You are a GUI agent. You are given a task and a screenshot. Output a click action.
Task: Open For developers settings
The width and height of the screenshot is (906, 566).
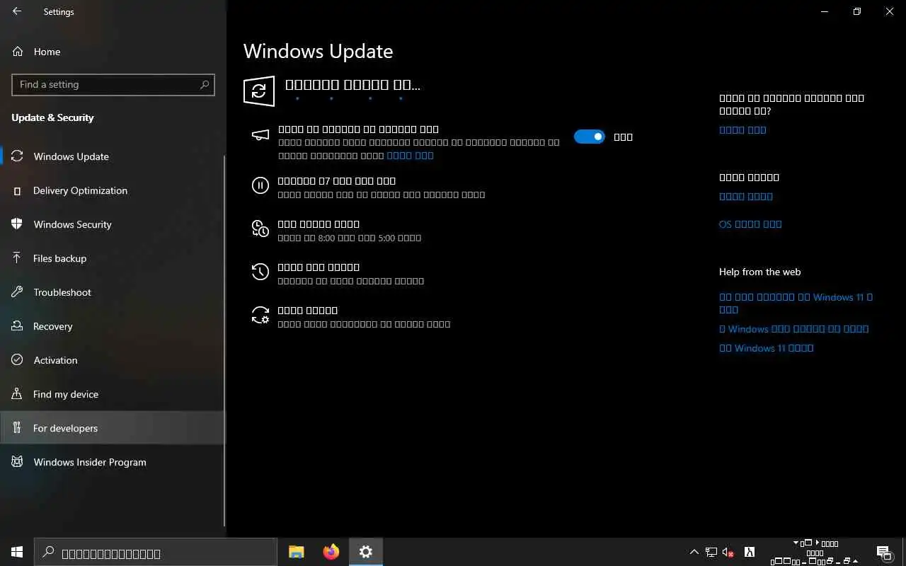point(113,428)
